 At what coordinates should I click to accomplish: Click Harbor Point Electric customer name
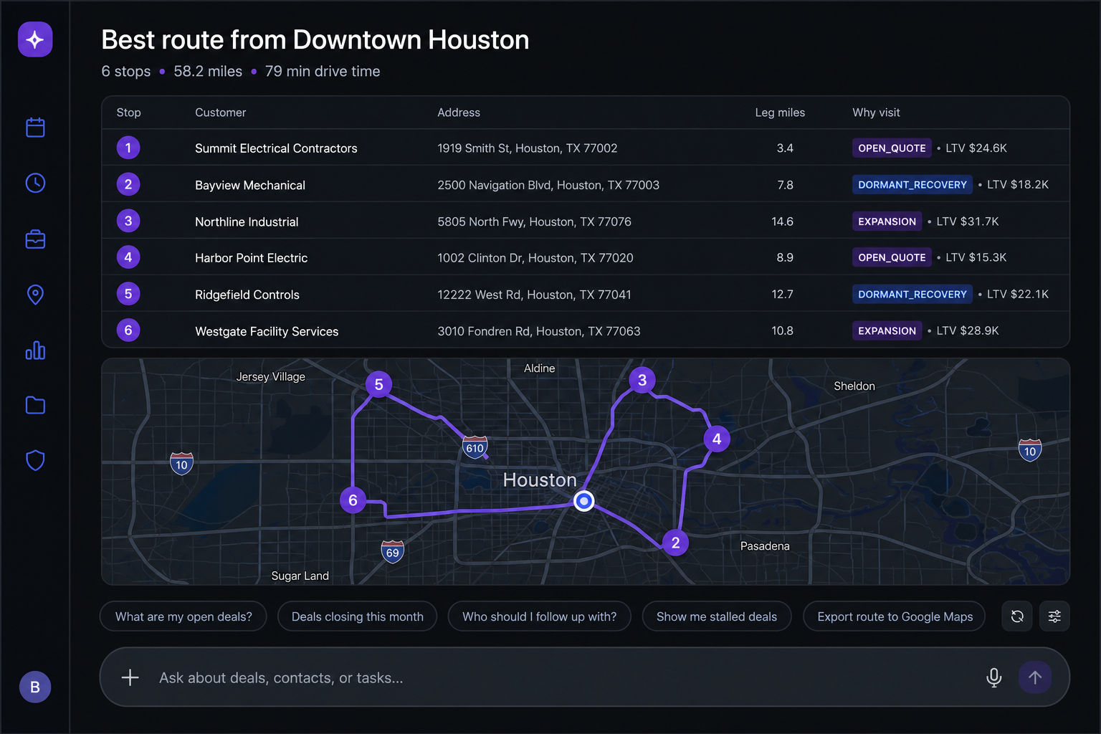click(x=251, y=258)
